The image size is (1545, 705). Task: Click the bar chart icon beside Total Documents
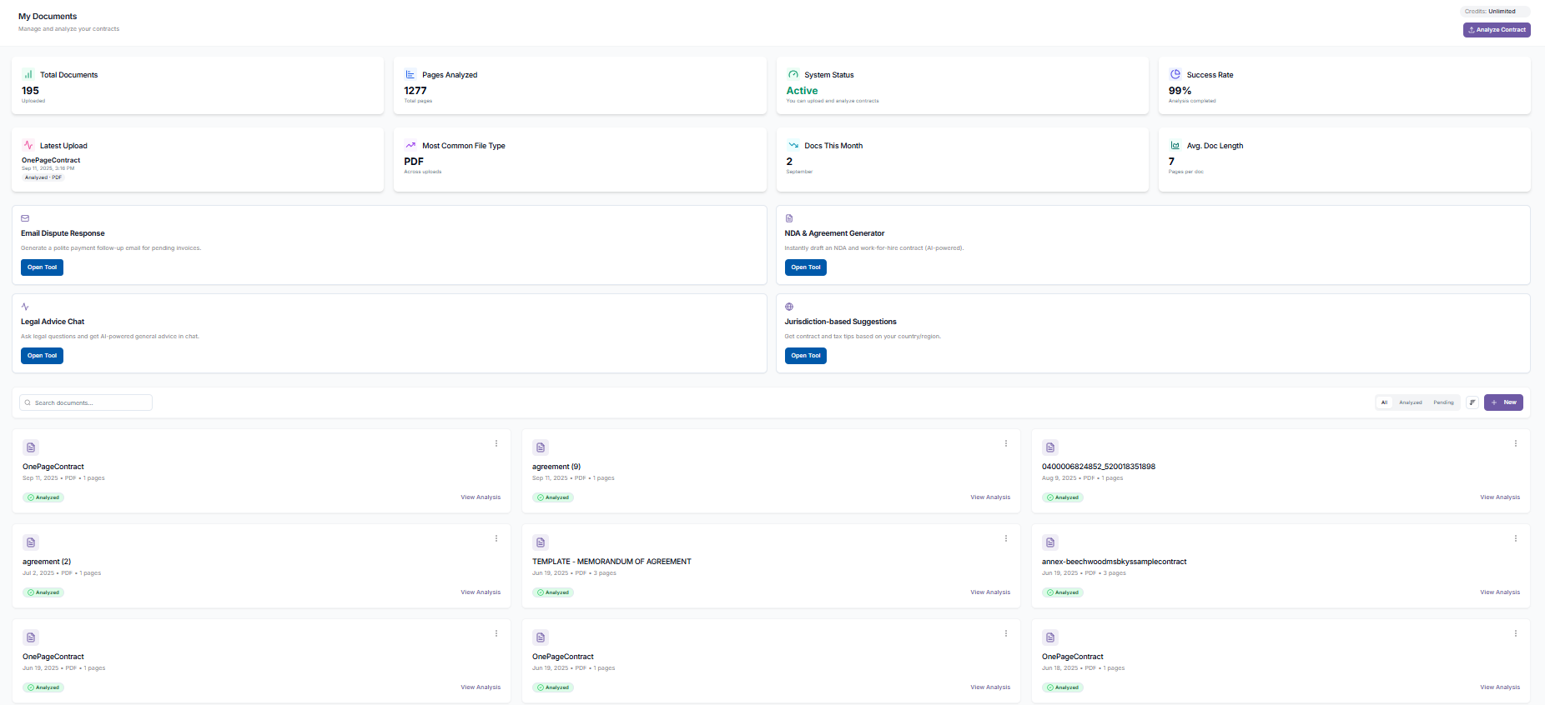[28, 74]
